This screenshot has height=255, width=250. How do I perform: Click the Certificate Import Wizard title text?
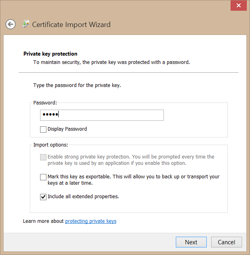pyautogui.click(x=71, y=25)
